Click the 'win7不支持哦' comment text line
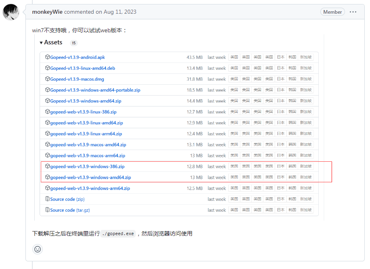The image size is (370, 269). (79, 30)
